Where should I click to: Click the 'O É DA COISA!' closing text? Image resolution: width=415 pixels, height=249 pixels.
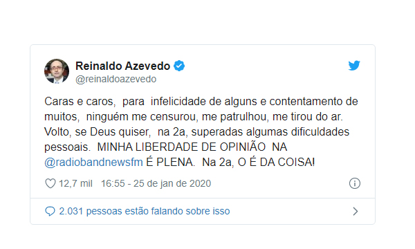[x=276, y=163]
